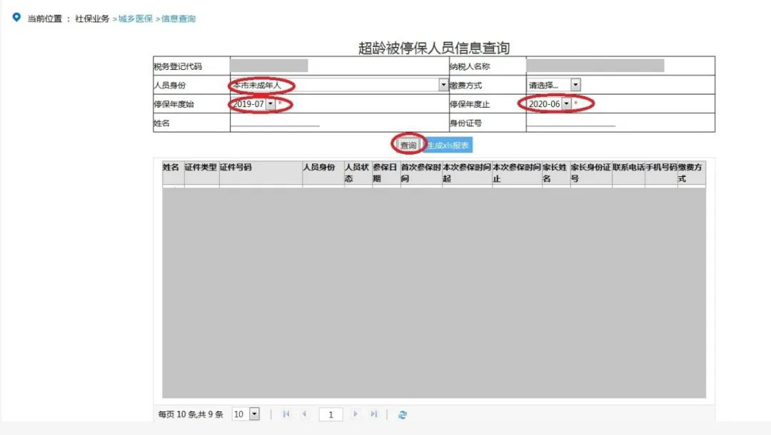Click the 参保日期 column header
The width and height of the screenshot is (771, 435).
(x=385, y=173)
